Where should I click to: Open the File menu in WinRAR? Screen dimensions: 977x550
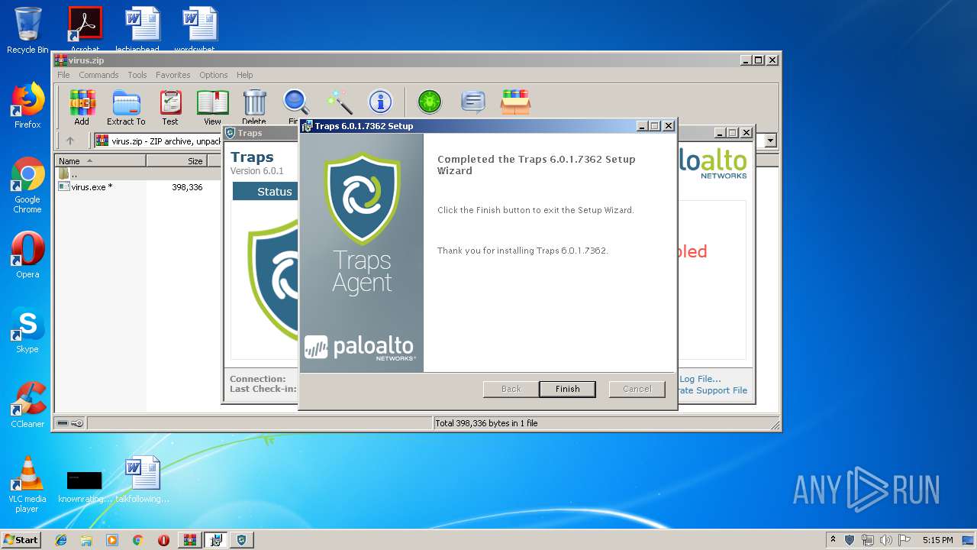click(x=63, y=75)
